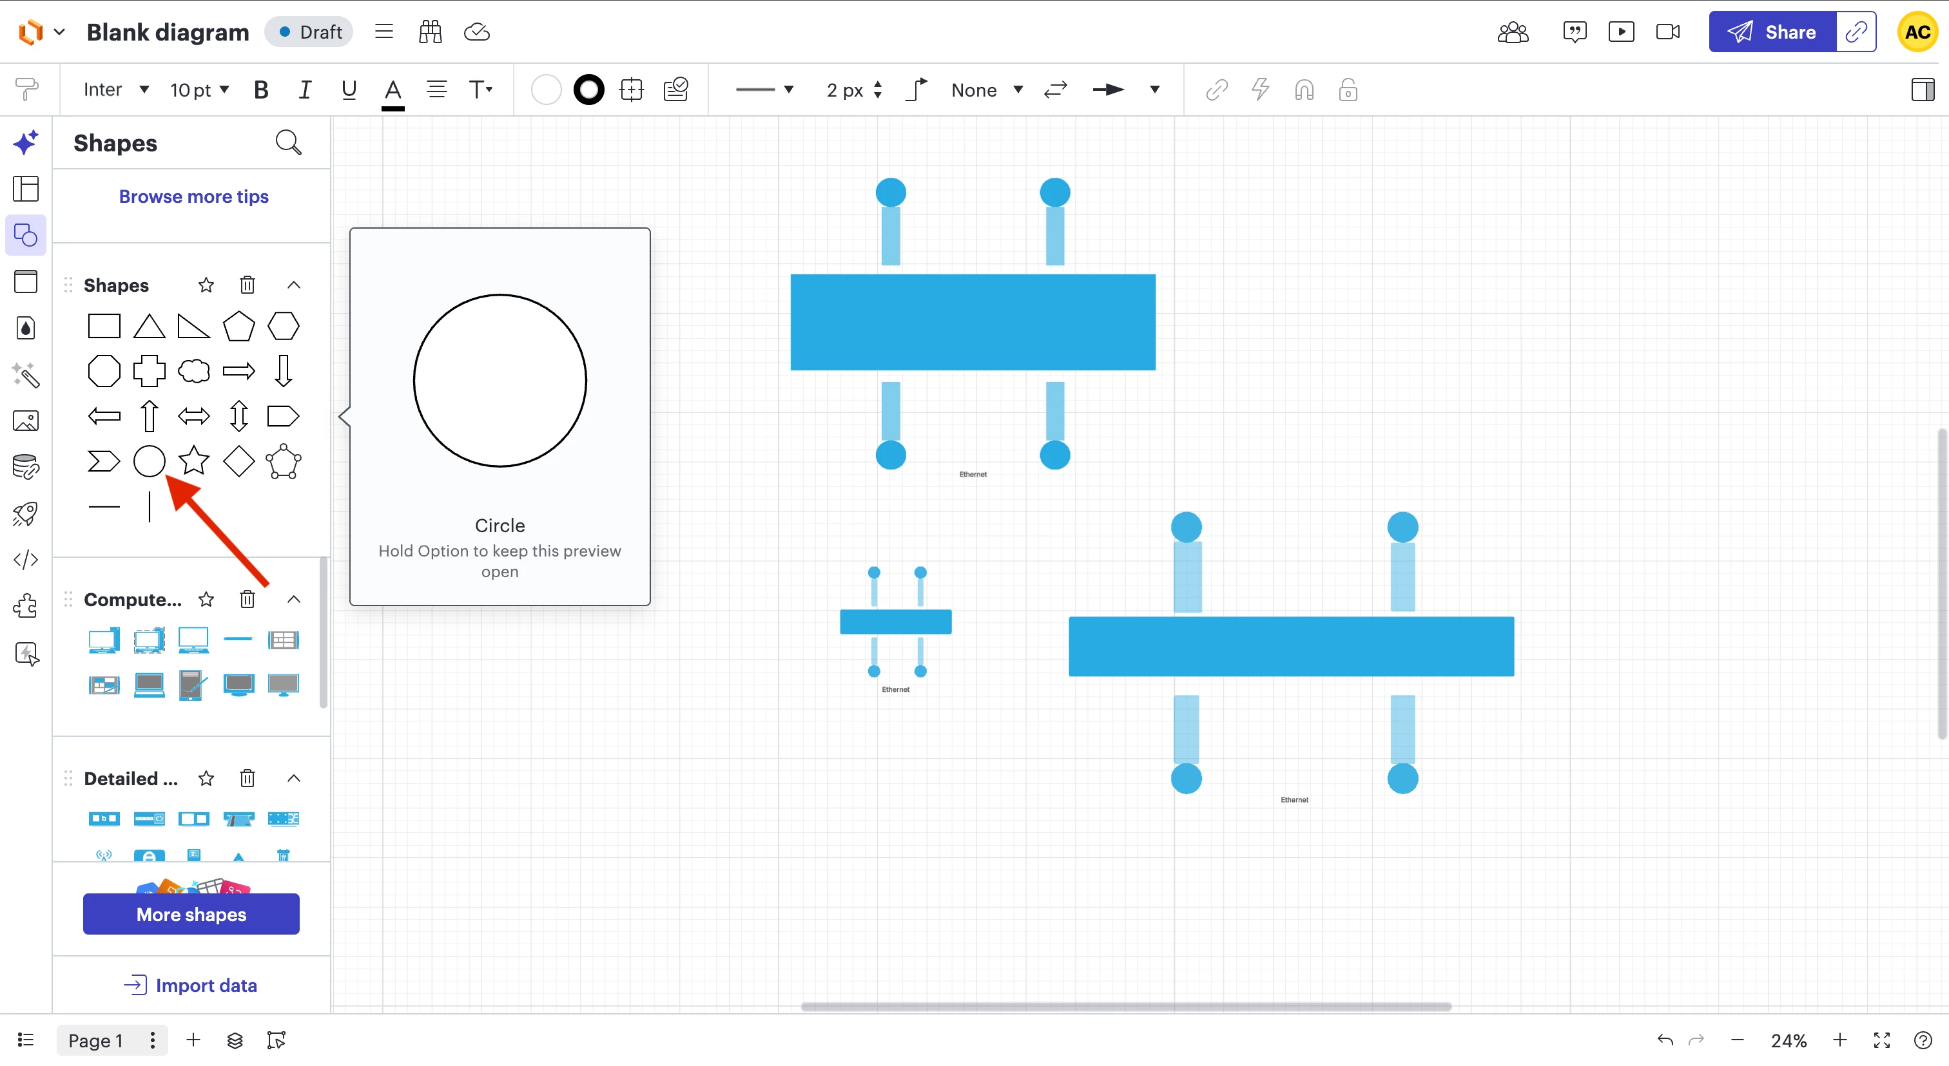Select the star shape in the library
The image size is (1949, 1066).
(x=194, y=461)
